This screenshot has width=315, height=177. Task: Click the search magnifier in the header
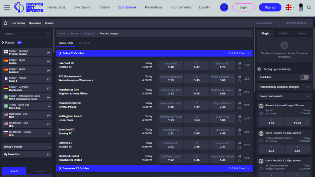(x=309, y=8)
